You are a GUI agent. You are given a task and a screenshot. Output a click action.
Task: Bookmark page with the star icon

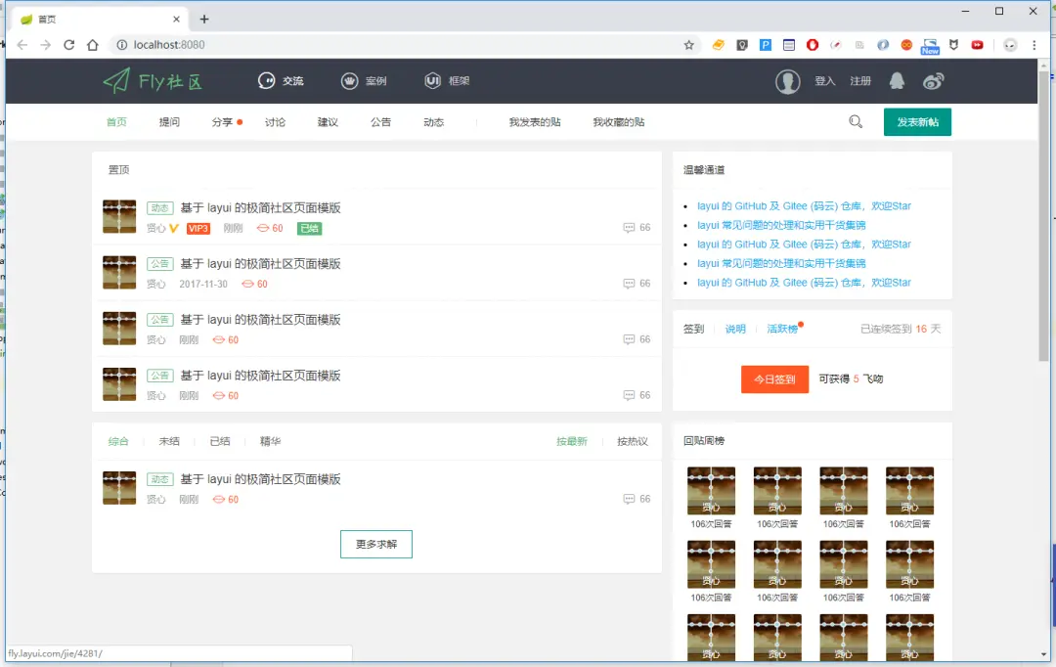[688, 45]
